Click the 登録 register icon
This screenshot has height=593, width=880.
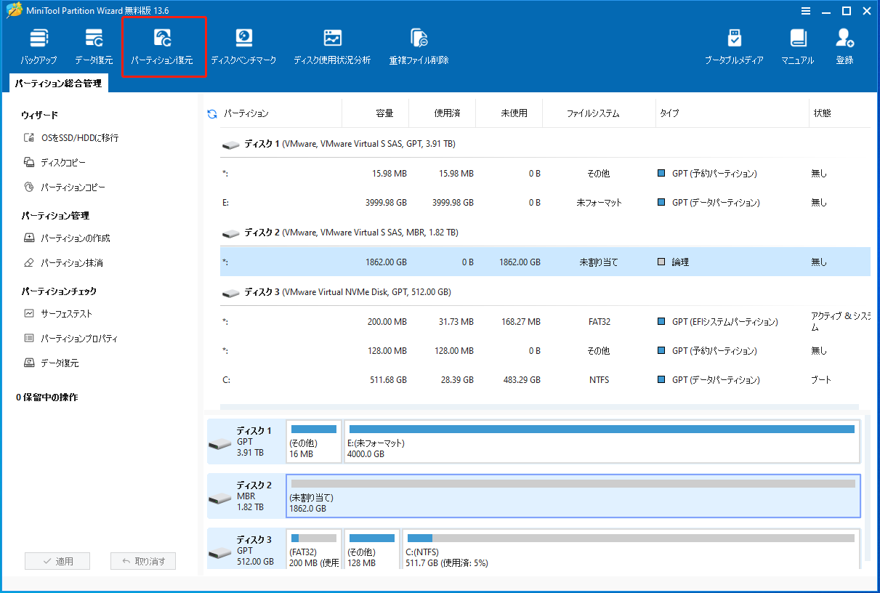tap(844, 47)
